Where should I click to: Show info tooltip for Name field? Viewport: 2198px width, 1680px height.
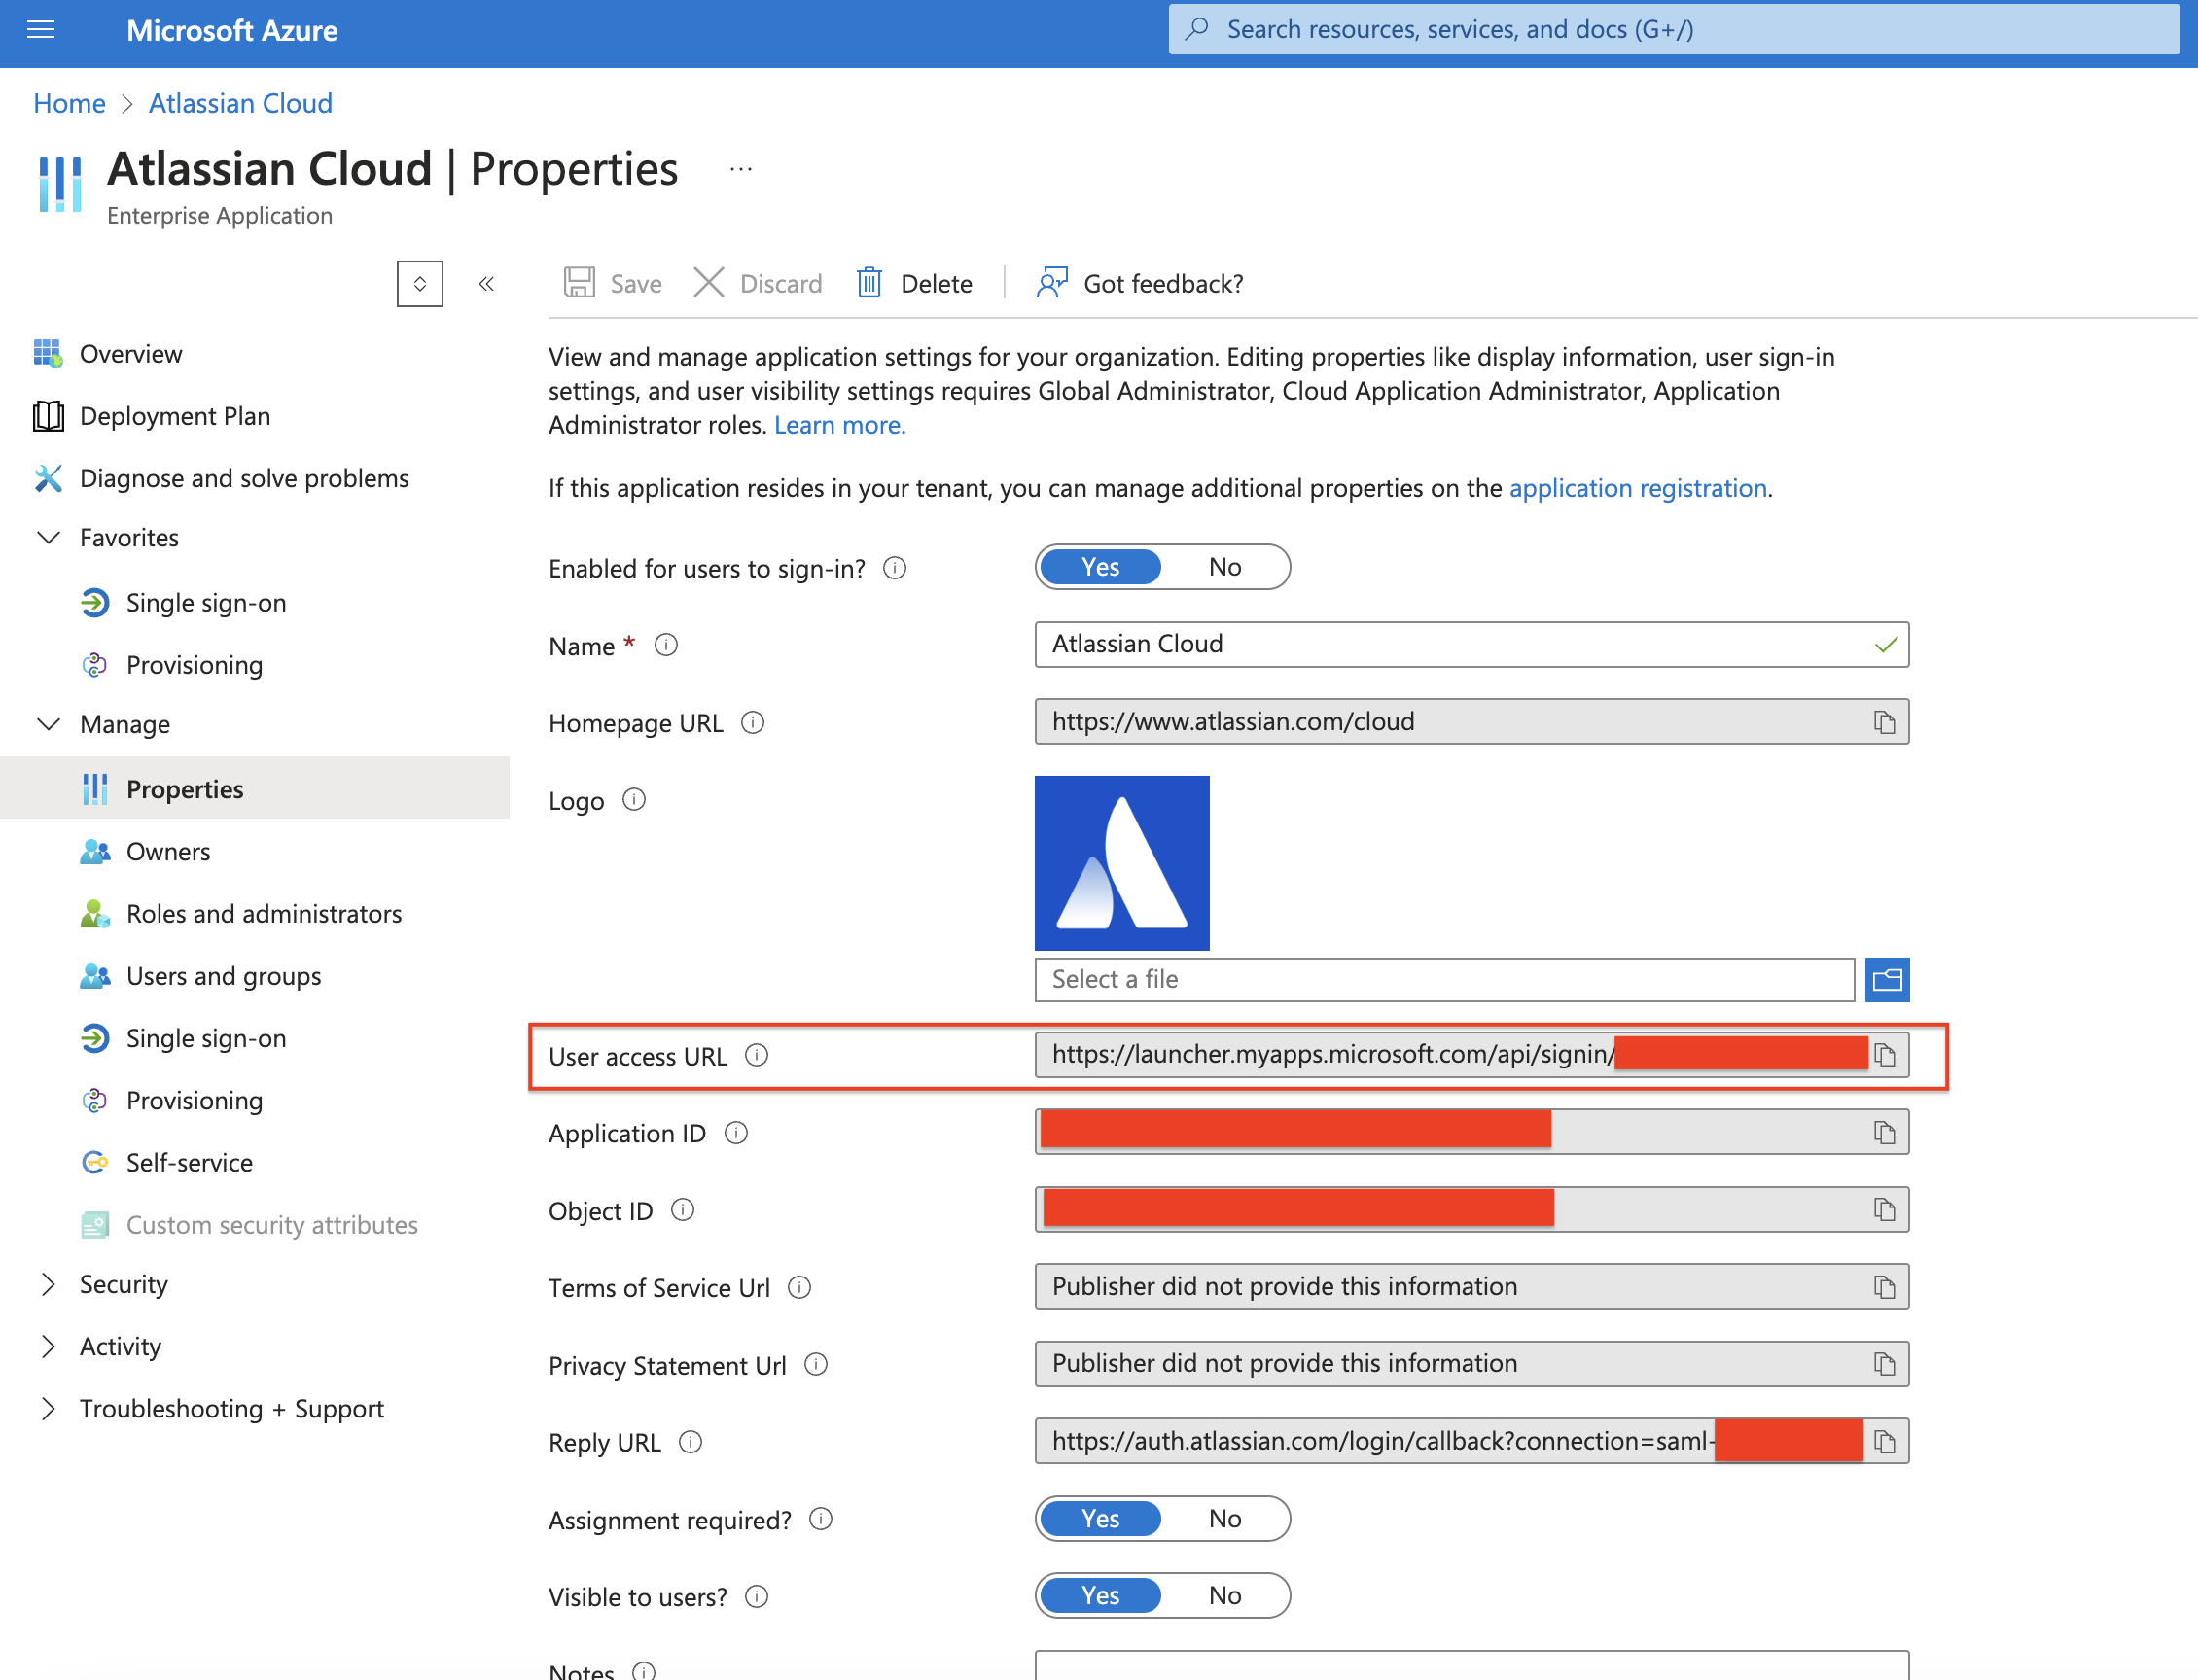(x=666, y=645)
